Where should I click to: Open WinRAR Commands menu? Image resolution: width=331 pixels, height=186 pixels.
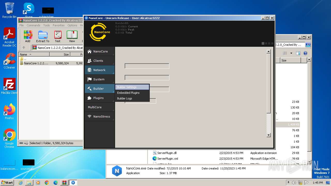click(x=33, y=25)
